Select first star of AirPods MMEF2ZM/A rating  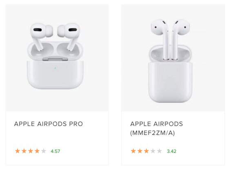pos(133,151)
